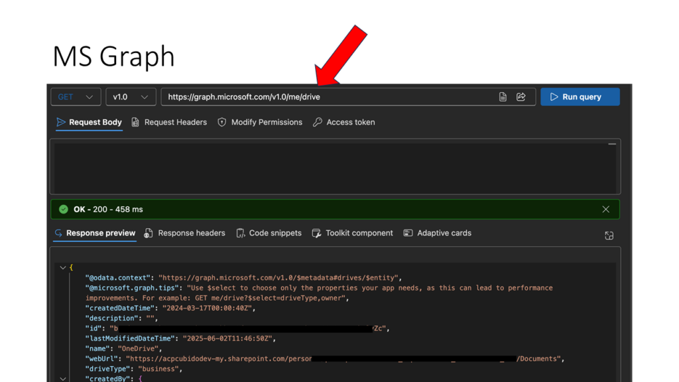Open the Request Headers tab
This screenshot has height=382, width=679.
pos(169,122)
